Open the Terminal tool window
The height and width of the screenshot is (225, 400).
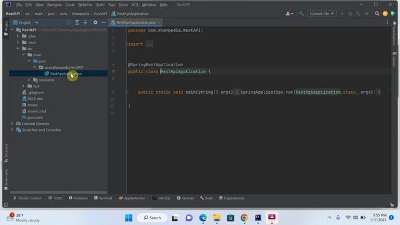coord(102,198)
